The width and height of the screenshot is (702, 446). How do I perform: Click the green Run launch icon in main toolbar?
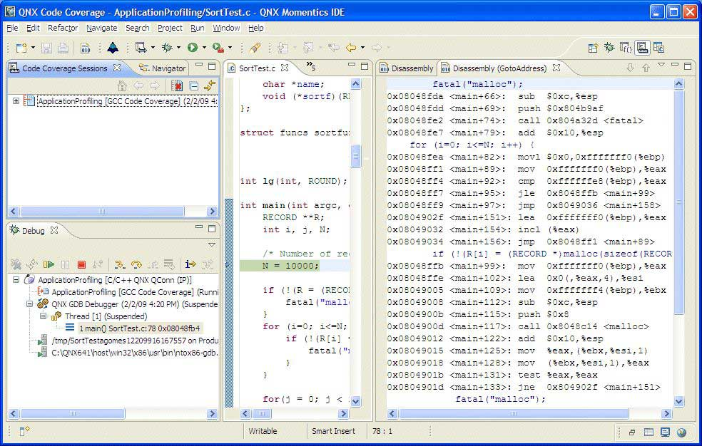(192, 48)
